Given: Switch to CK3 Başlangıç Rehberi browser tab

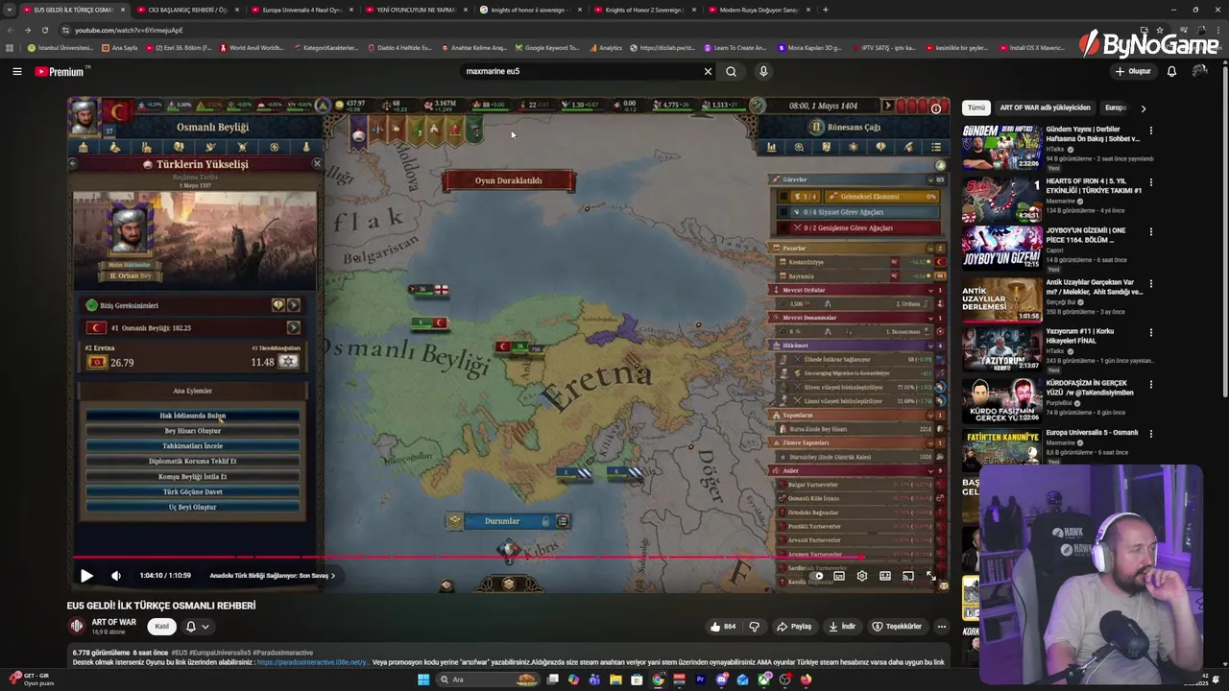Looking at the screenshot, I should [186, 10].
